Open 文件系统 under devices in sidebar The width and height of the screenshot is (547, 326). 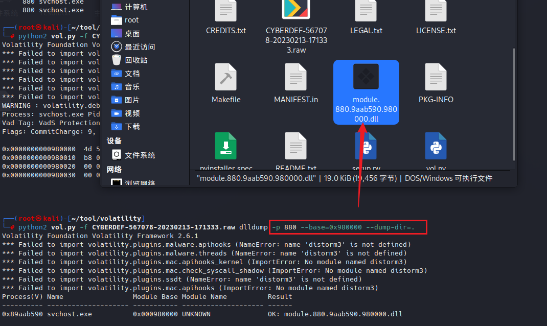pyautogui.click(x=140, y=155)
